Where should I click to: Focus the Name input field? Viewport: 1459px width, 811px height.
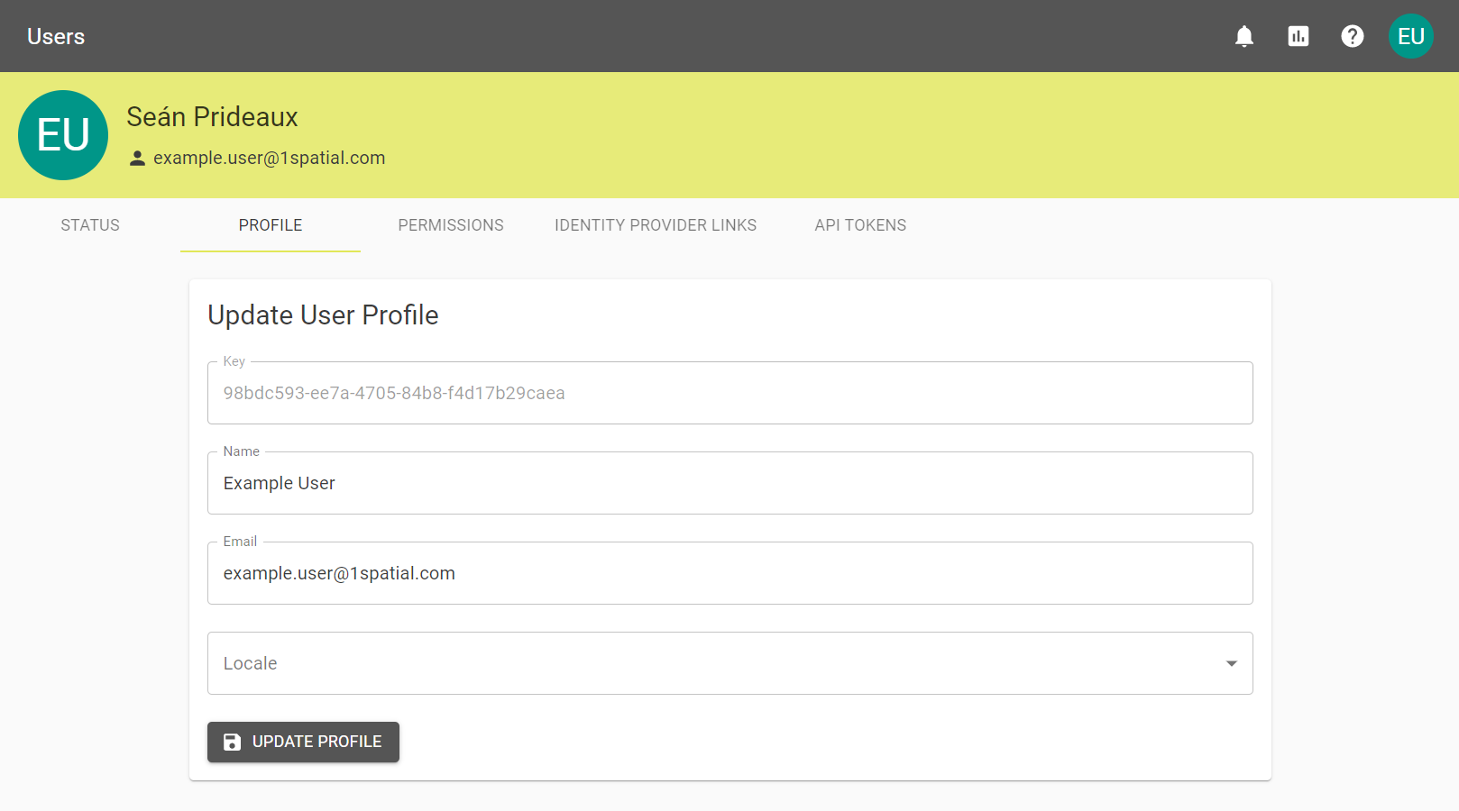point(730,483)
